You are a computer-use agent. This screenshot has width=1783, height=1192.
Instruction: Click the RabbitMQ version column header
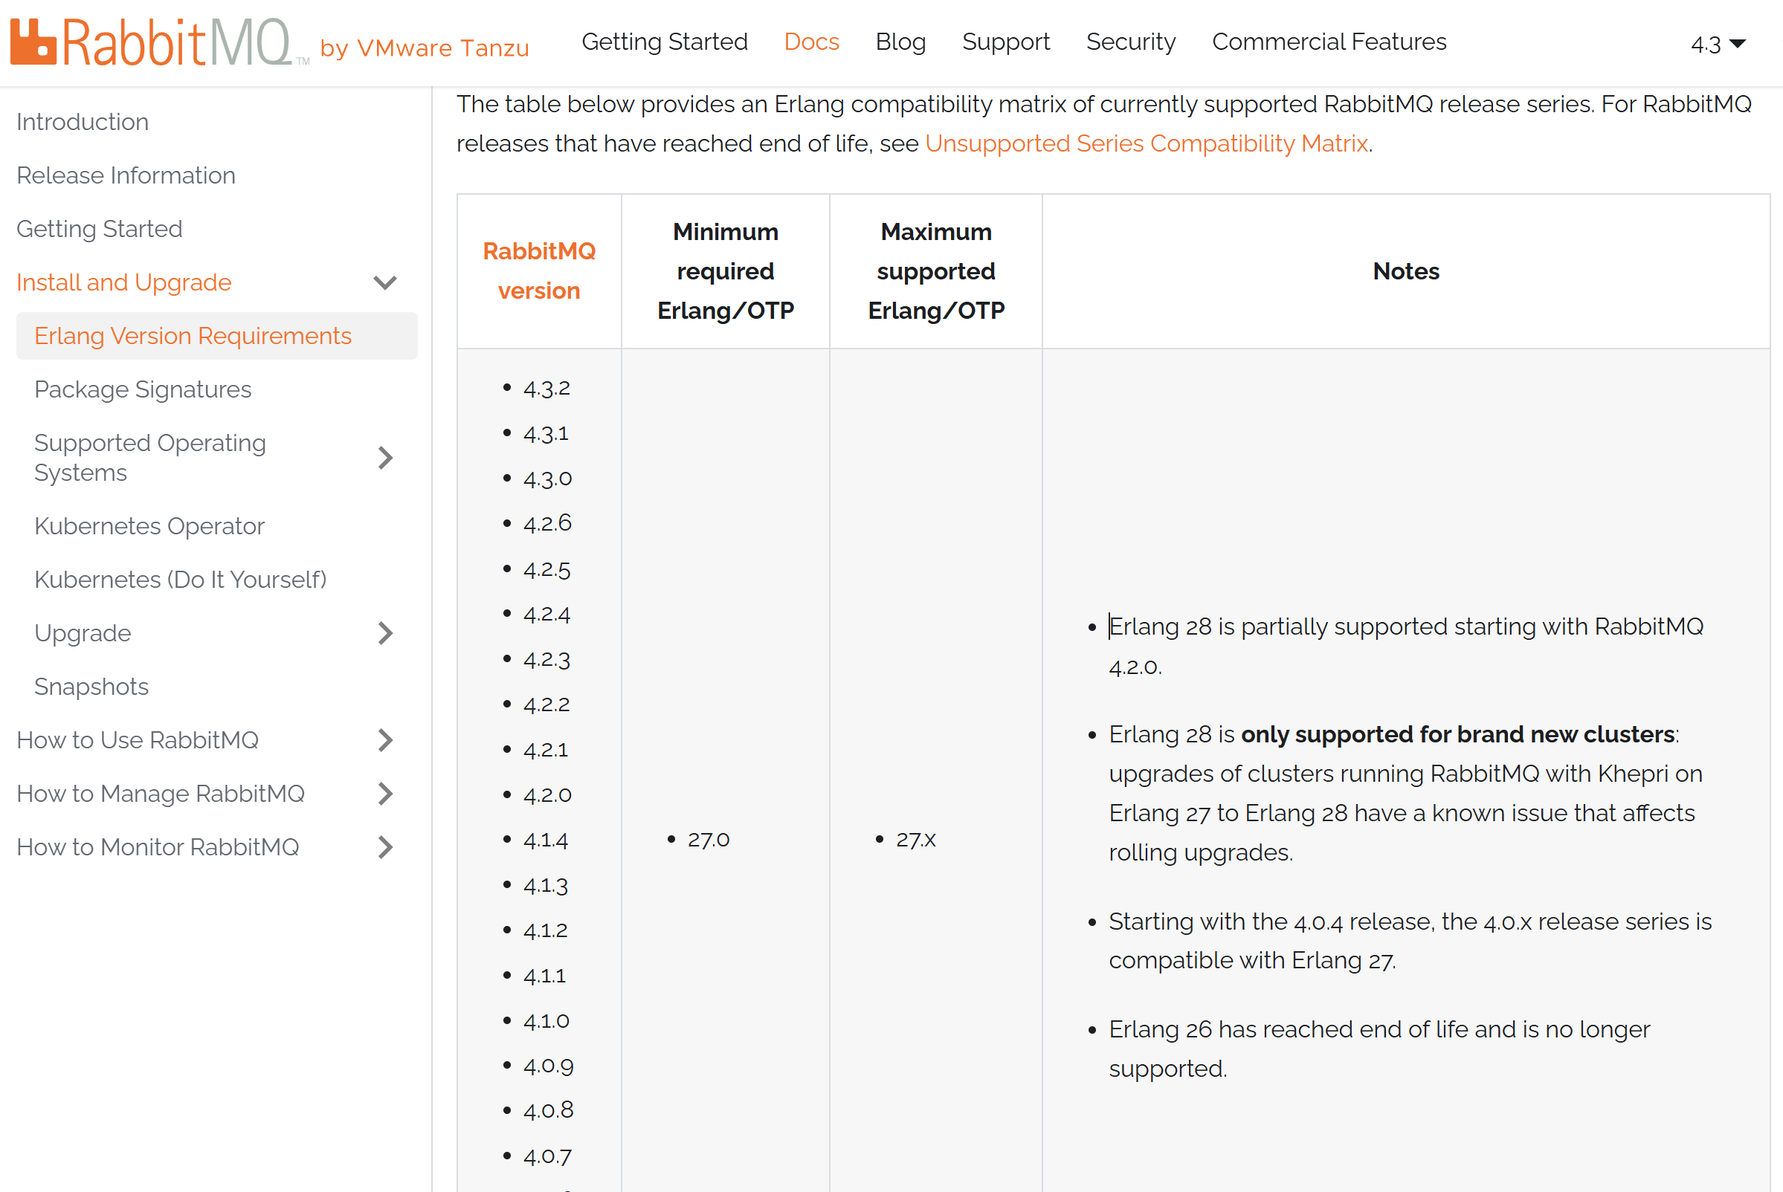click(538, 271)
